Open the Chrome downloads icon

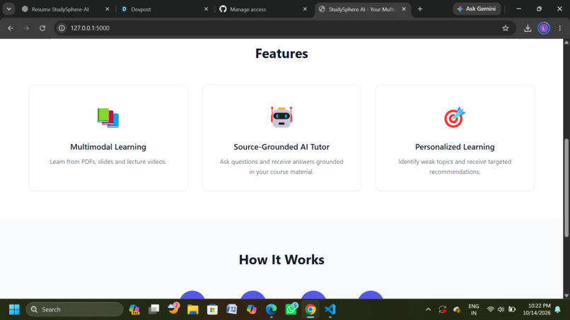[x=528, y=28]
